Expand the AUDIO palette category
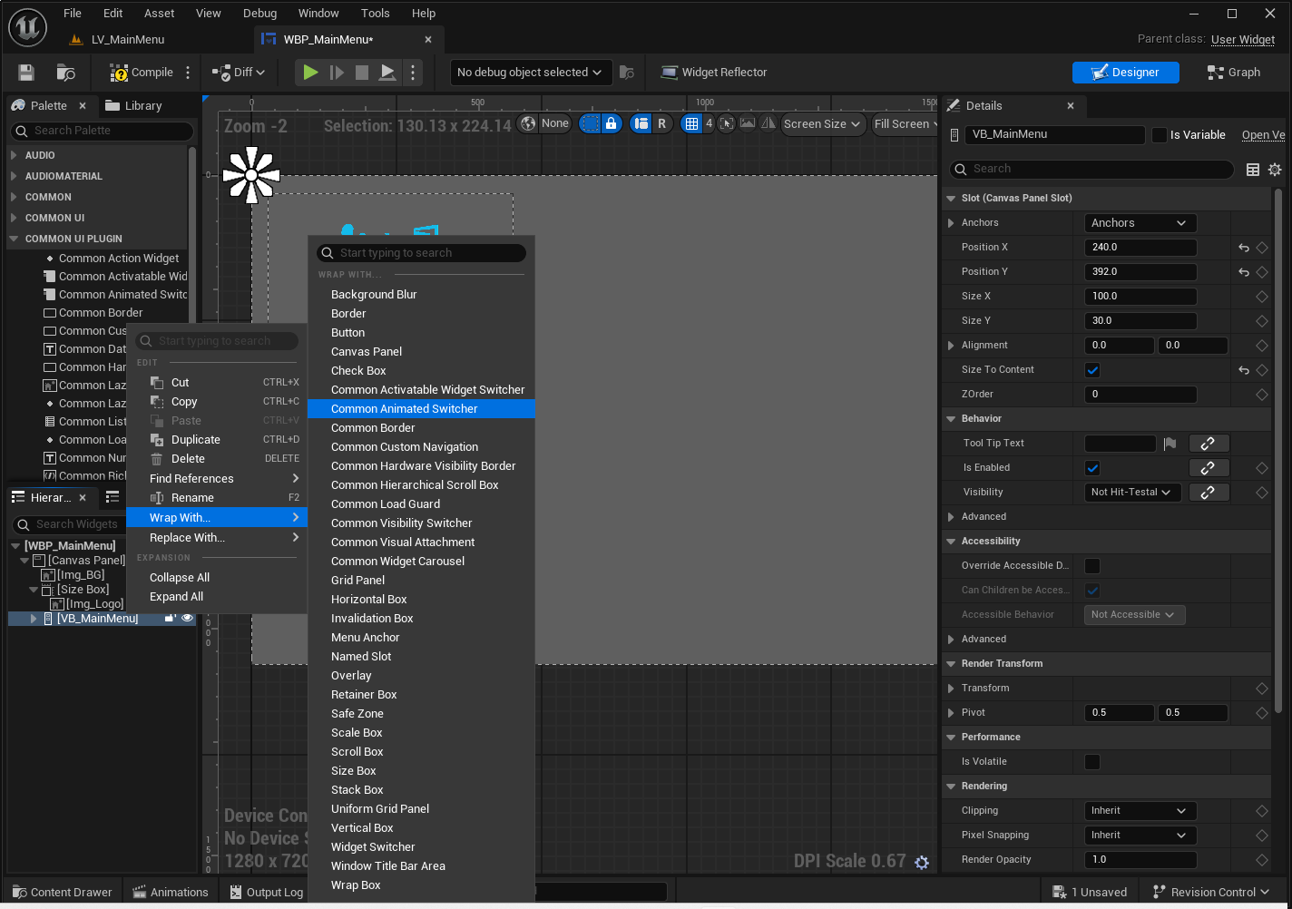Image resolution: width=1292 pixels, height=909 pixels. tap(14, 155)
